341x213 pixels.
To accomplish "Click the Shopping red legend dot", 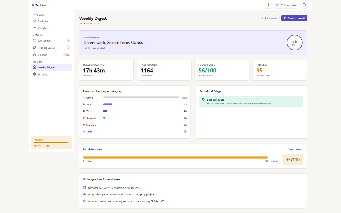I will click(84, 125).
